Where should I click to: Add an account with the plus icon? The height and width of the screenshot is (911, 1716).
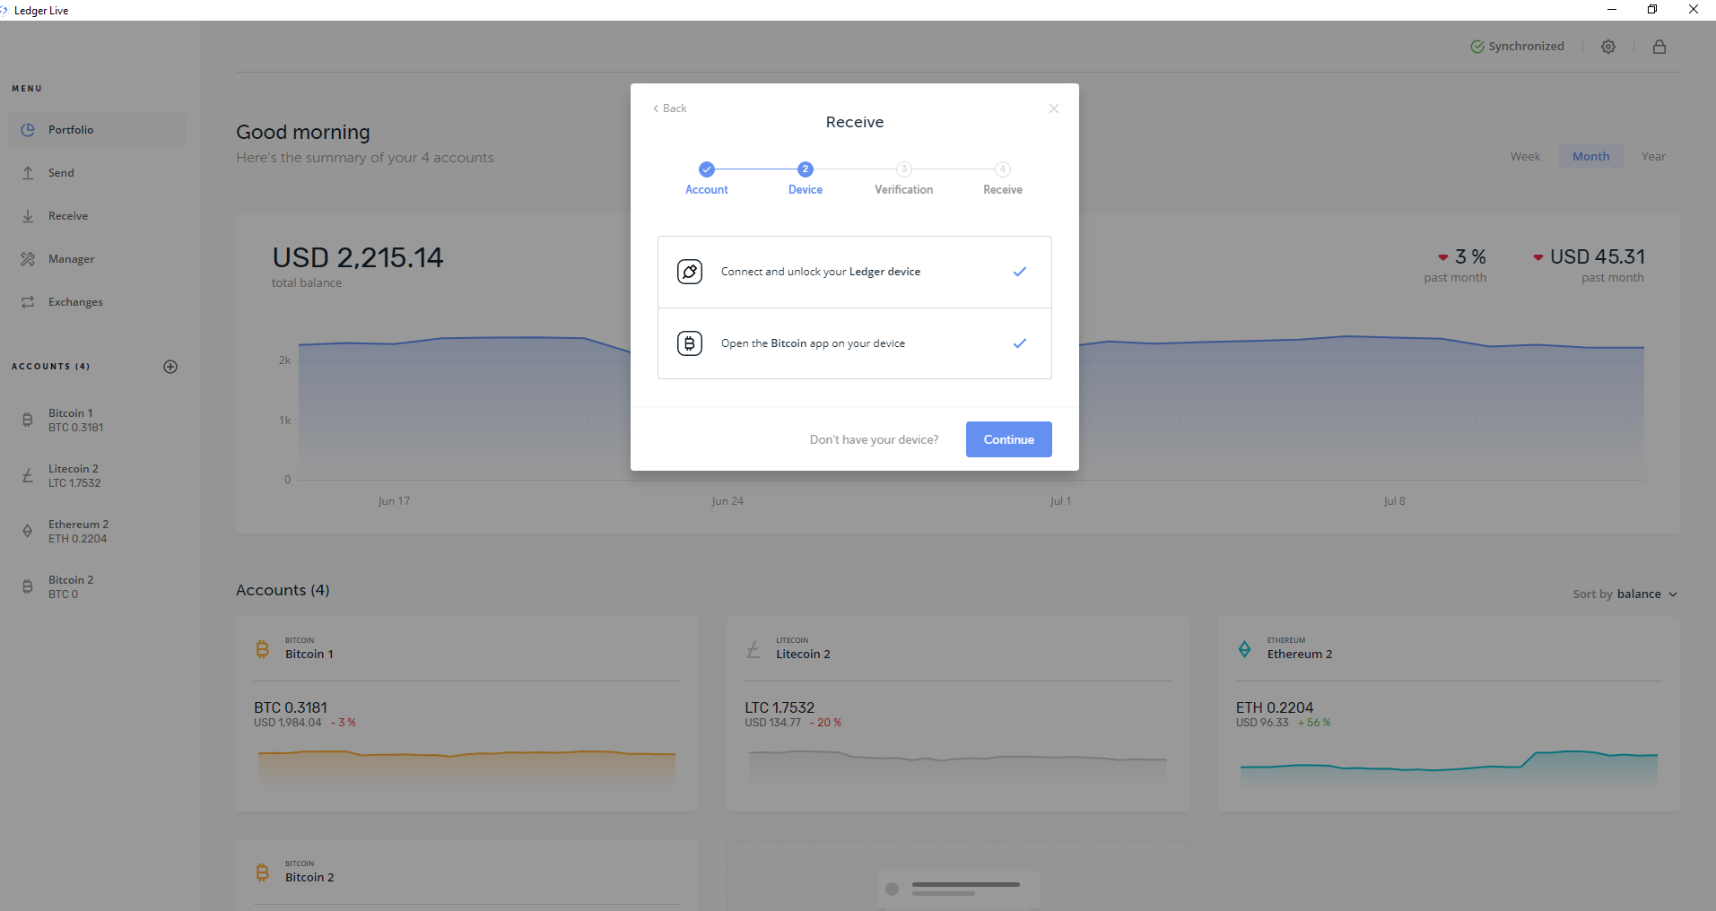click(170, 367)
